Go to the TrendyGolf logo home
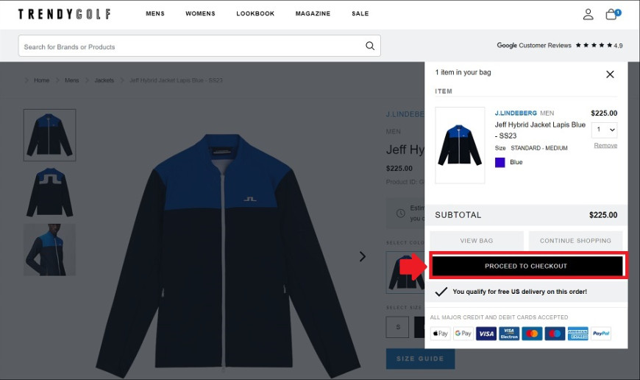The image size is (640, 380). pos(64,14)
